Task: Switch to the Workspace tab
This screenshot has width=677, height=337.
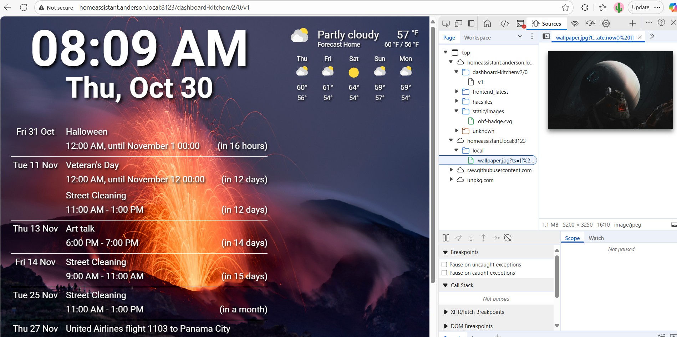Action: (477, 38)
